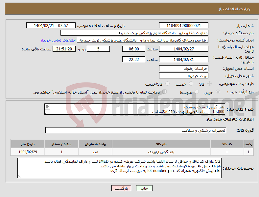Click the resize grip of the description box

point(46,113)
